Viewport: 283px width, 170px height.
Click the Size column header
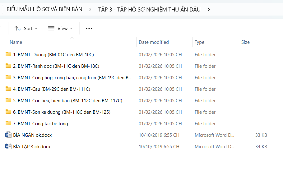pyautogui.click(x=245, y=42)
